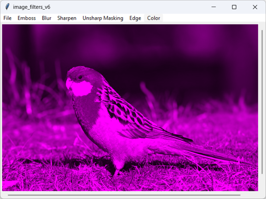Image resolution: width=266 pixels, height=199 pixels.
Task: Open the File menu
Action: click(x=7, y=18)
